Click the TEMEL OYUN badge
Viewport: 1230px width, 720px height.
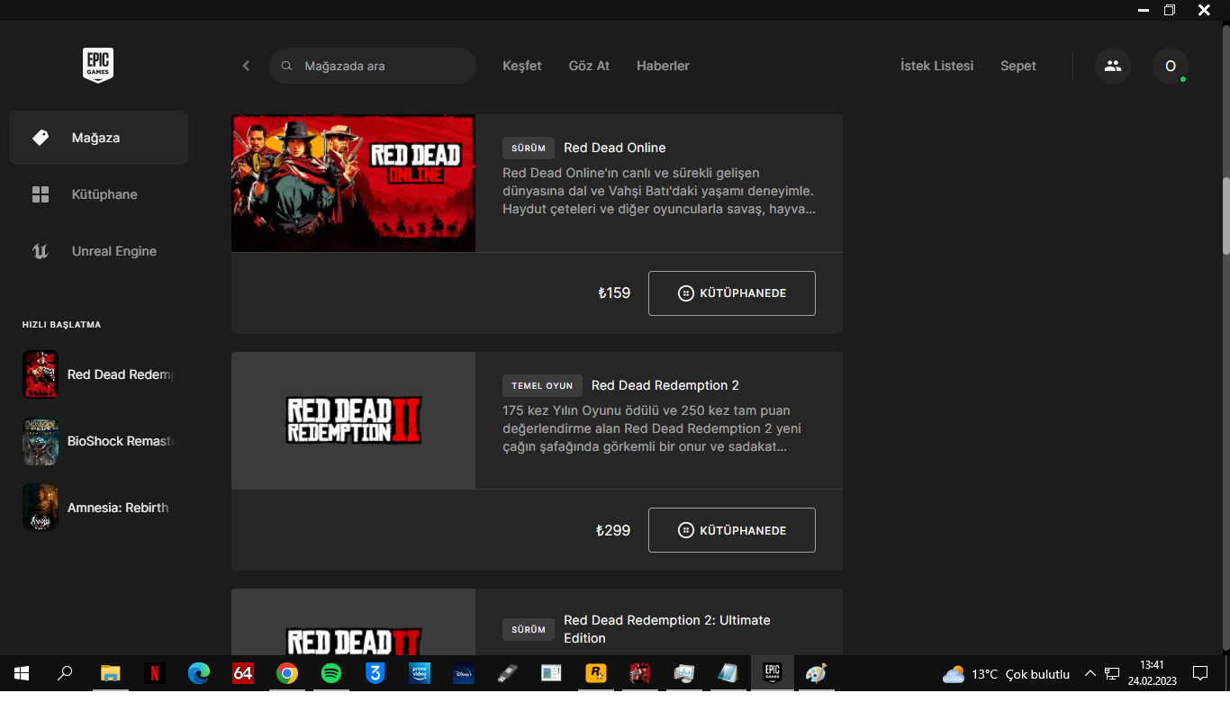pyautogui.click(x=542, y=385)
